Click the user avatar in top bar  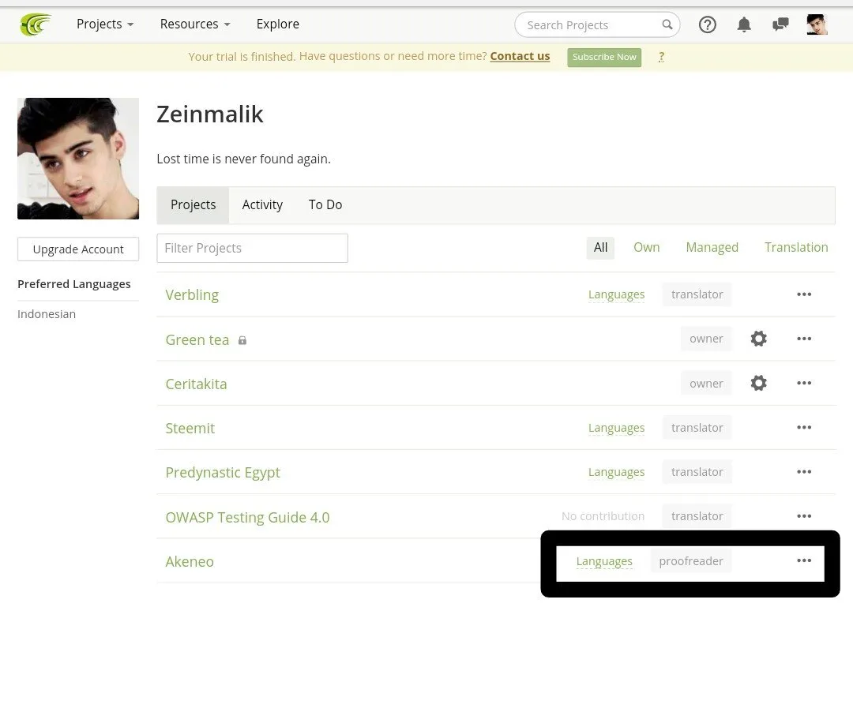[x=817, y=24]
